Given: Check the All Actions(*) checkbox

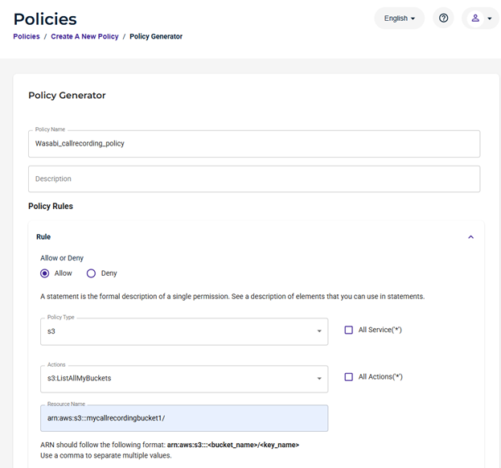Looking at the screenshot, I should point(348,377).
